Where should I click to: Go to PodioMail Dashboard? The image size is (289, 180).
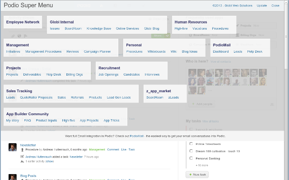pyautogui.click(x=221, y=51)
